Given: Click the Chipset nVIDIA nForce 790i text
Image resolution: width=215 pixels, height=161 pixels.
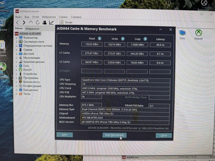Looking at the screenshot, I should tap(97, 114).
